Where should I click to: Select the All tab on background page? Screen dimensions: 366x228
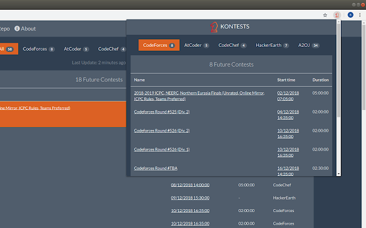(x=9, y=49)
